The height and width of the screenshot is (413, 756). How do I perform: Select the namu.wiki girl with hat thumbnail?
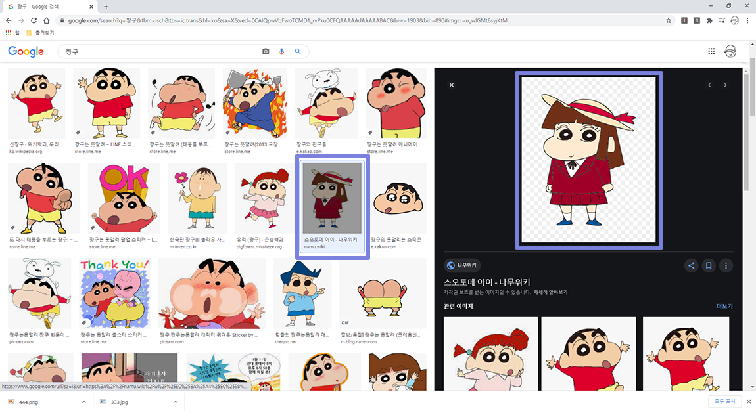point(332,198)
